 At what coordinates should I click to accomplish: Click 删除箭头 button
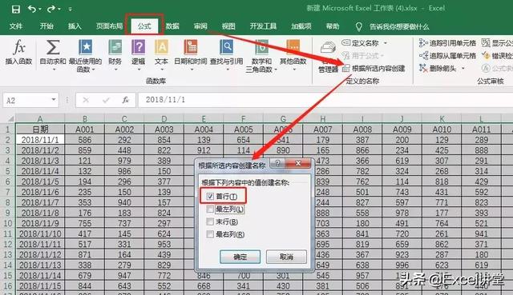[x=438, y=68]
